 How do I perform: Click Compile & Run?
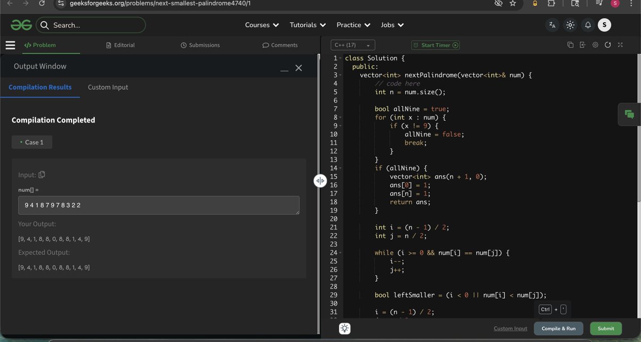pos(559,329)
